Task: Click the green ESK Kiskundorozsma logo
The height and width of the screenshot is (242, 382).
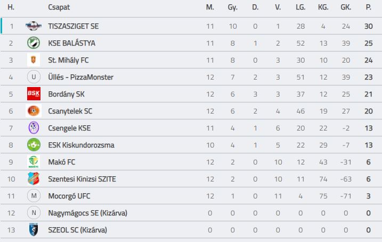Action: 34,145
